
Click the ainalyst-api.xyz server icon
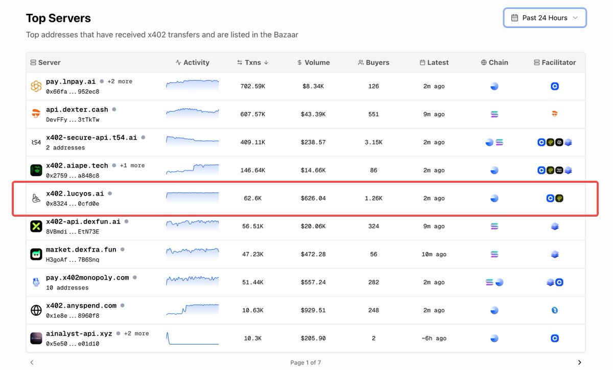point(36,338)
